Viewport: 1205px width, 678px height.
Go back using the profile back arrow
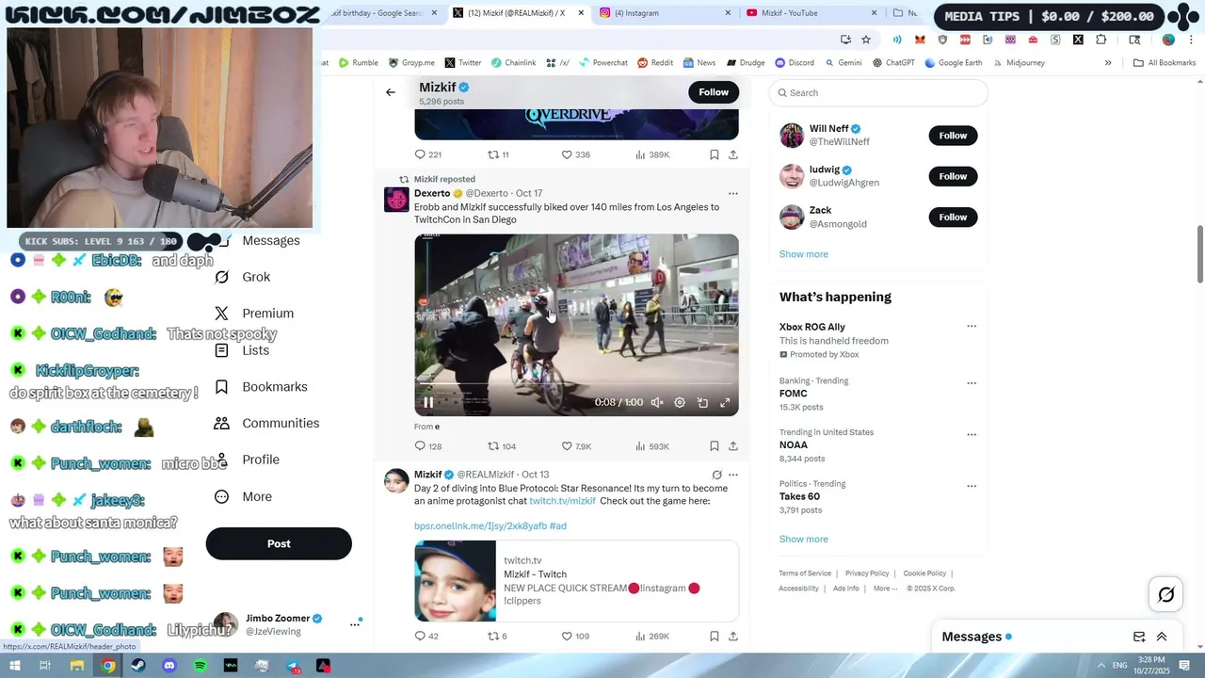391,92
